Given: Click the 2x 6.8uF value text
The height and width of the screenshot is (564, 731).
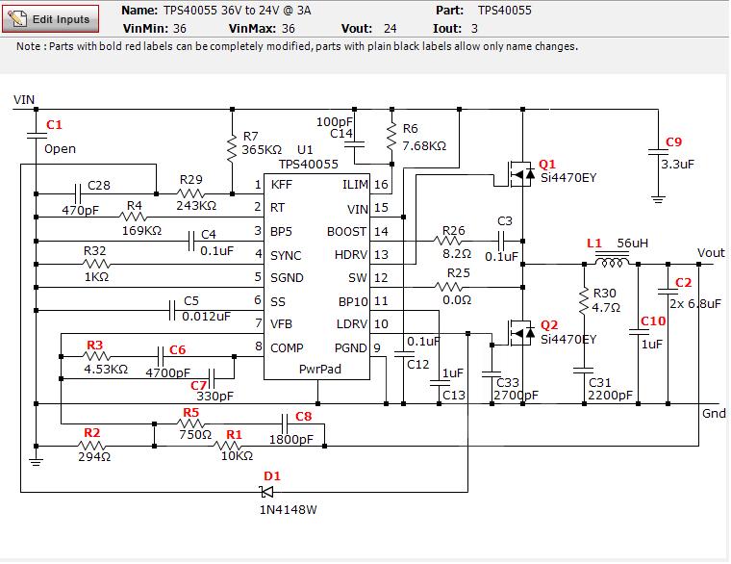Looking at the screenshot, I should tap(695, 304).
